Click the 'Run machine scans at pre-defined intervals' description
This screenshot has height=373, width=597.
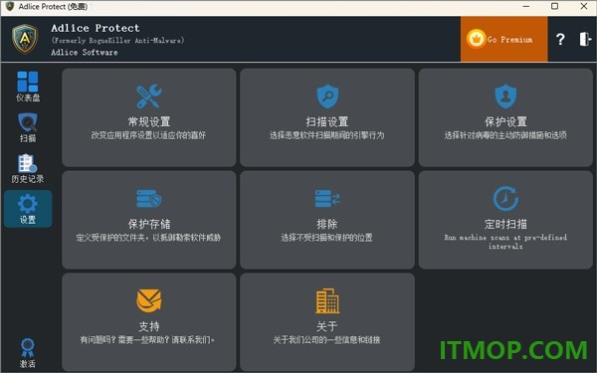pos(505,242)
